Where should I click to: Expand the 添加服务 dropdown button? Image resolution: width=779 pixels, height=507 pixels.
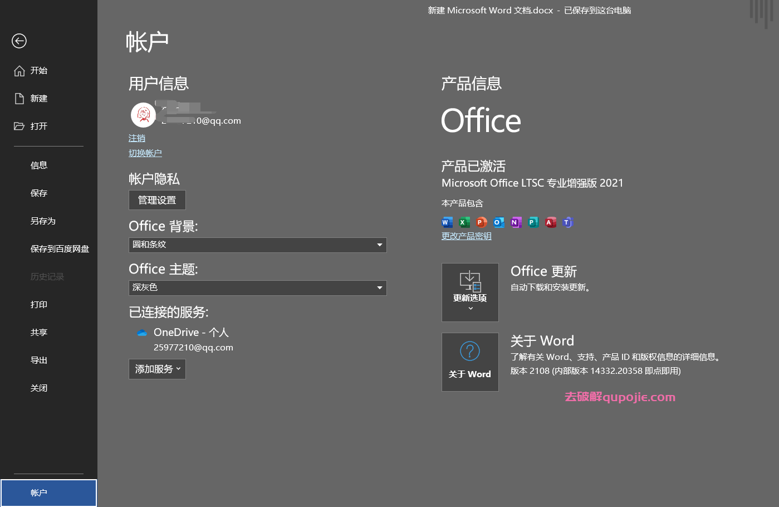click(157, 369)
